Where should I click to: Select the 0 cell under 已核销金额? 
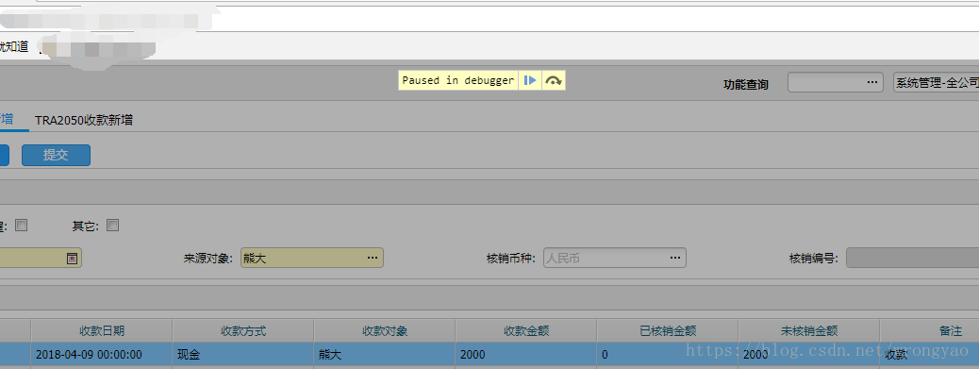(x=668, y=354)
